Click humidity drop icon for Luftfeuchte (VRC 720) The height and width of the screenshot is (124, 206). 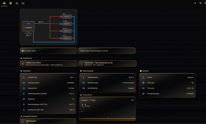[x=24, y=110]
